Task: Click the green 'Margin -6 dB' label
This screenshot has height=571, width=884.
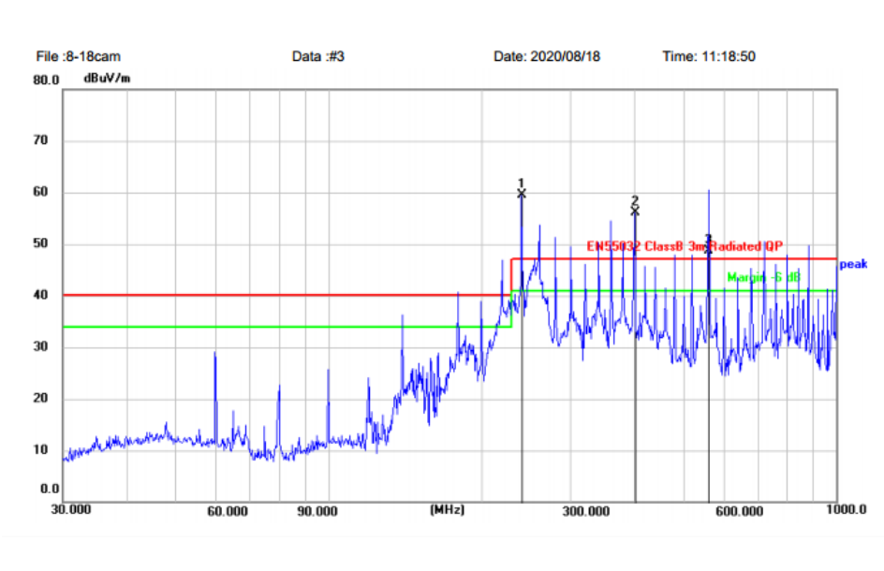Action: 764,277
